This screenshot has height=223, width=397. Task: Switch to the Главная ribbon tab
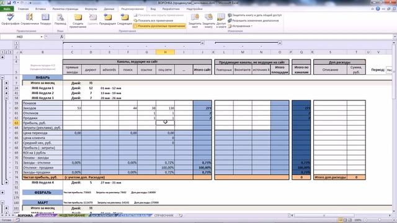click(x=24, y=9)
